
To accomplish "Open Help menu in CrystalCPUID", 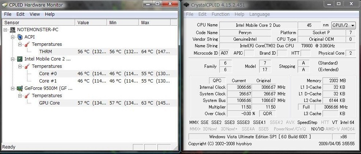I will click(x=239, y=14).
